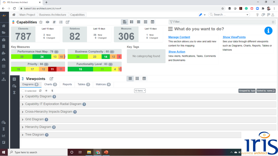Open the Manage Content link
Viewport: 278px width, 156px height.
point(179,37)
